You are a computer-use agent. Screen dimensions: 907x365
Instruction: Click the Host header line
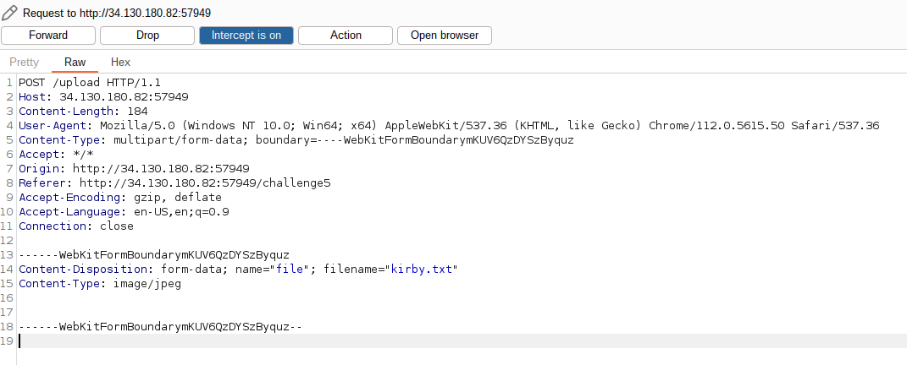103,97
